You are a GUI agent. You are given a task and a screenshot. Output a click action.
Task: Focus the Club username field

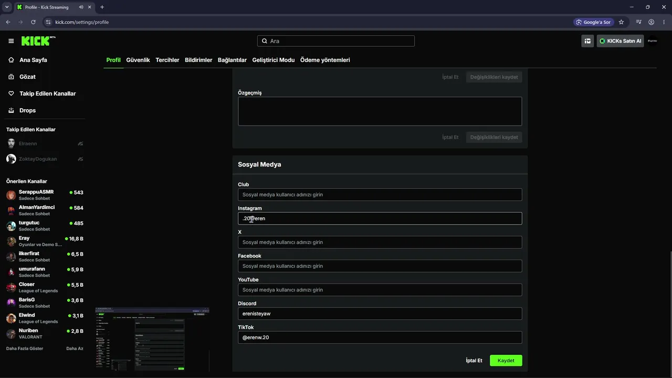coord(380,195)
